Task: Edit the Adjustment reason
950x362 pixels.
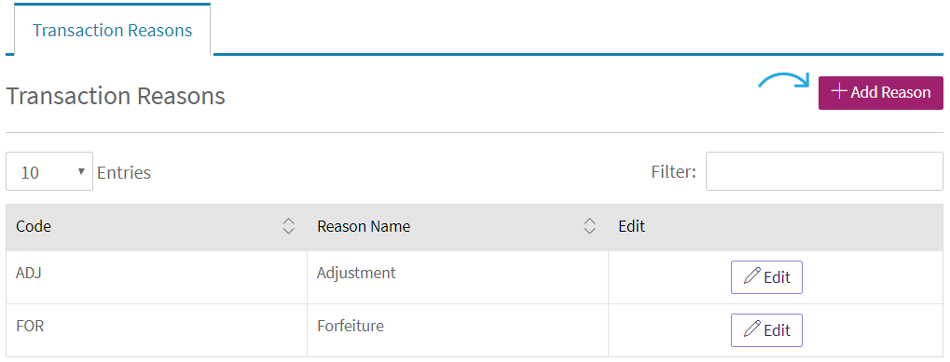Action: pyautogui.click(x=766, y=277)
